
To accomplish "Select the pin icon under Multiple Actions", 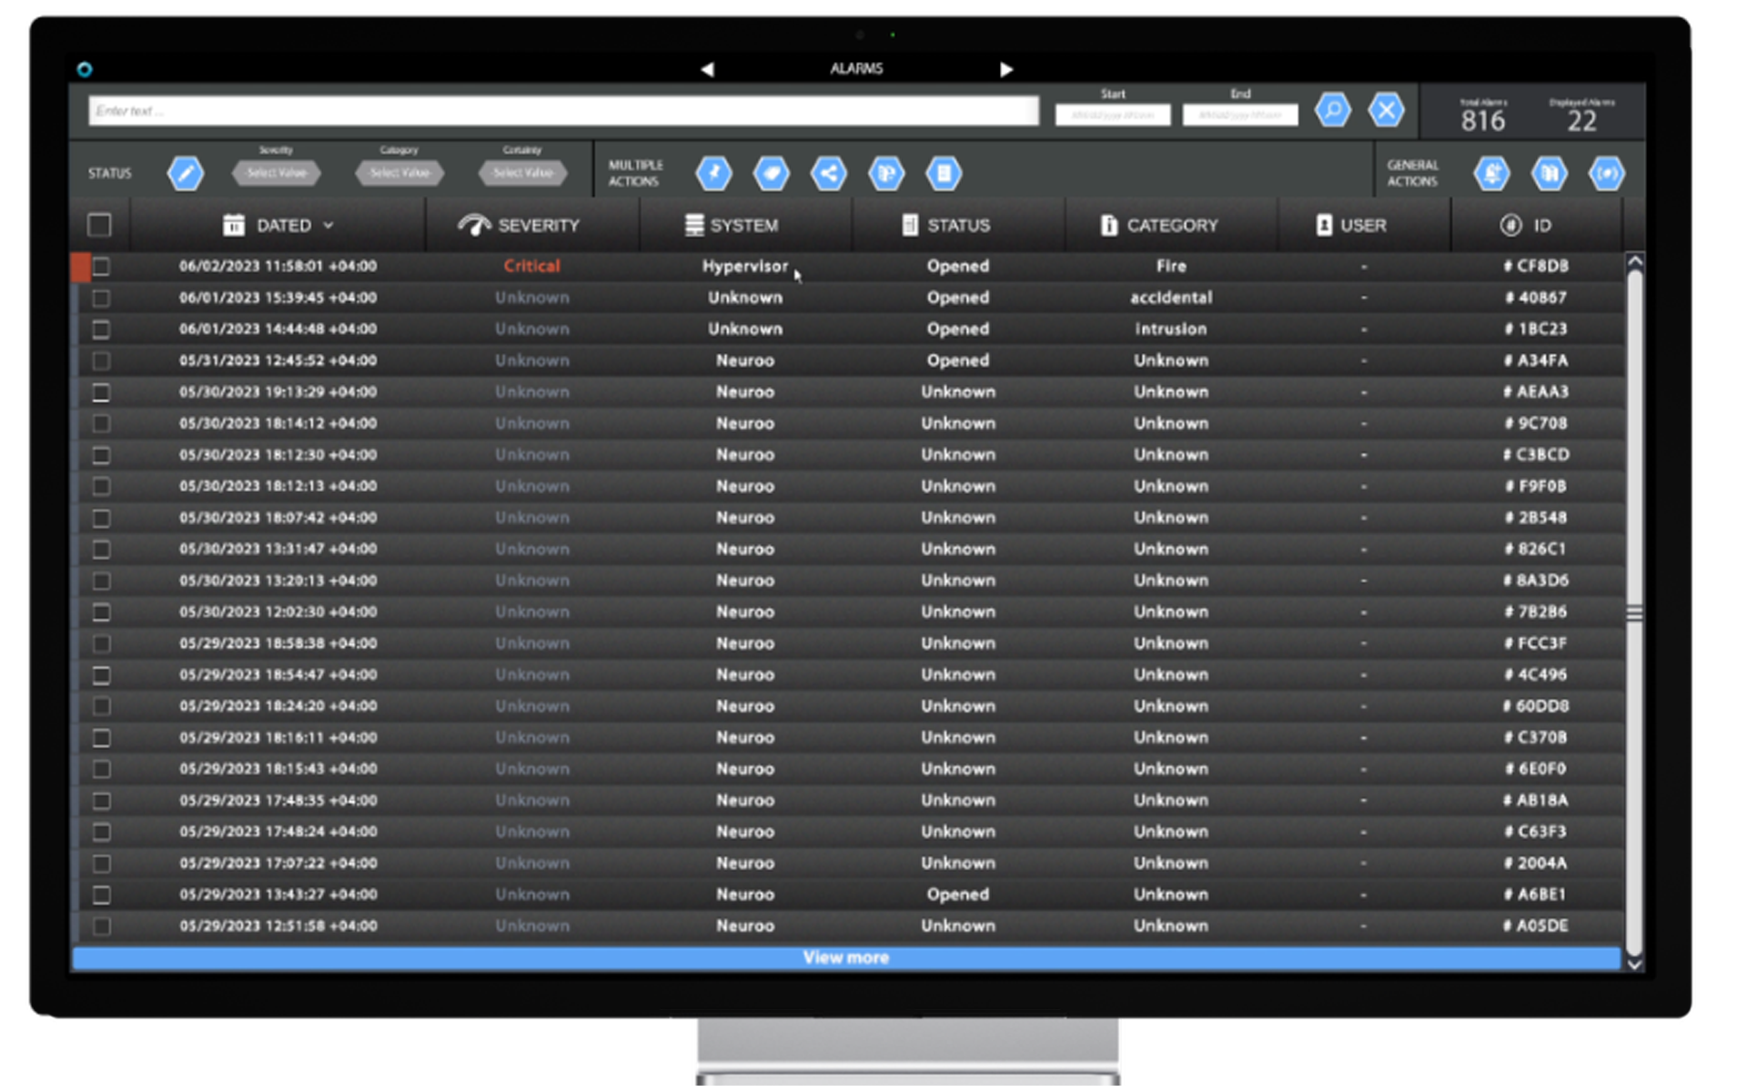I will coord(713,174).
